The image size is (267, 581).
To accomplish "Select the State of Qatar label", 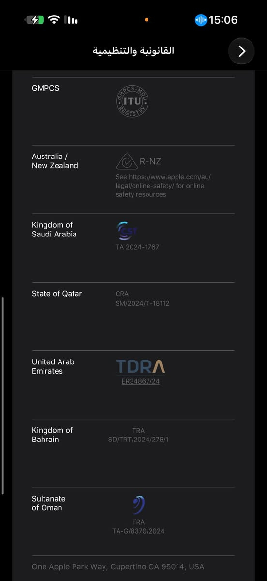I will pos(57,294).
